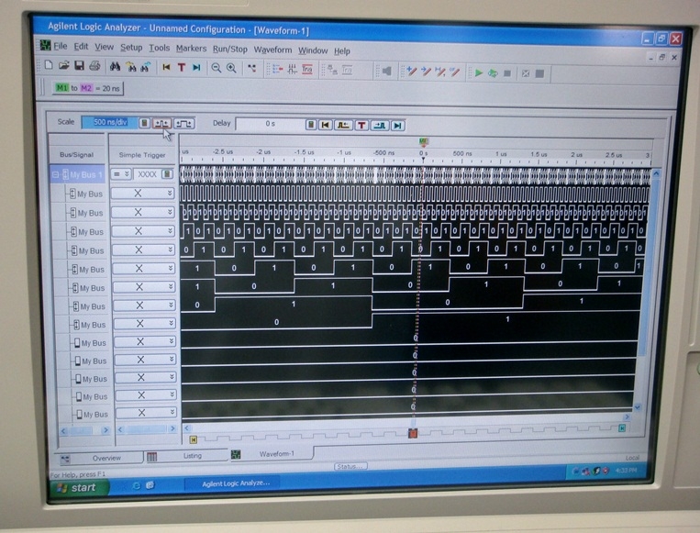Viewport: 700px width, 533px height.
Task: Click the Simple Trigger column header
Action: (142, 154)
